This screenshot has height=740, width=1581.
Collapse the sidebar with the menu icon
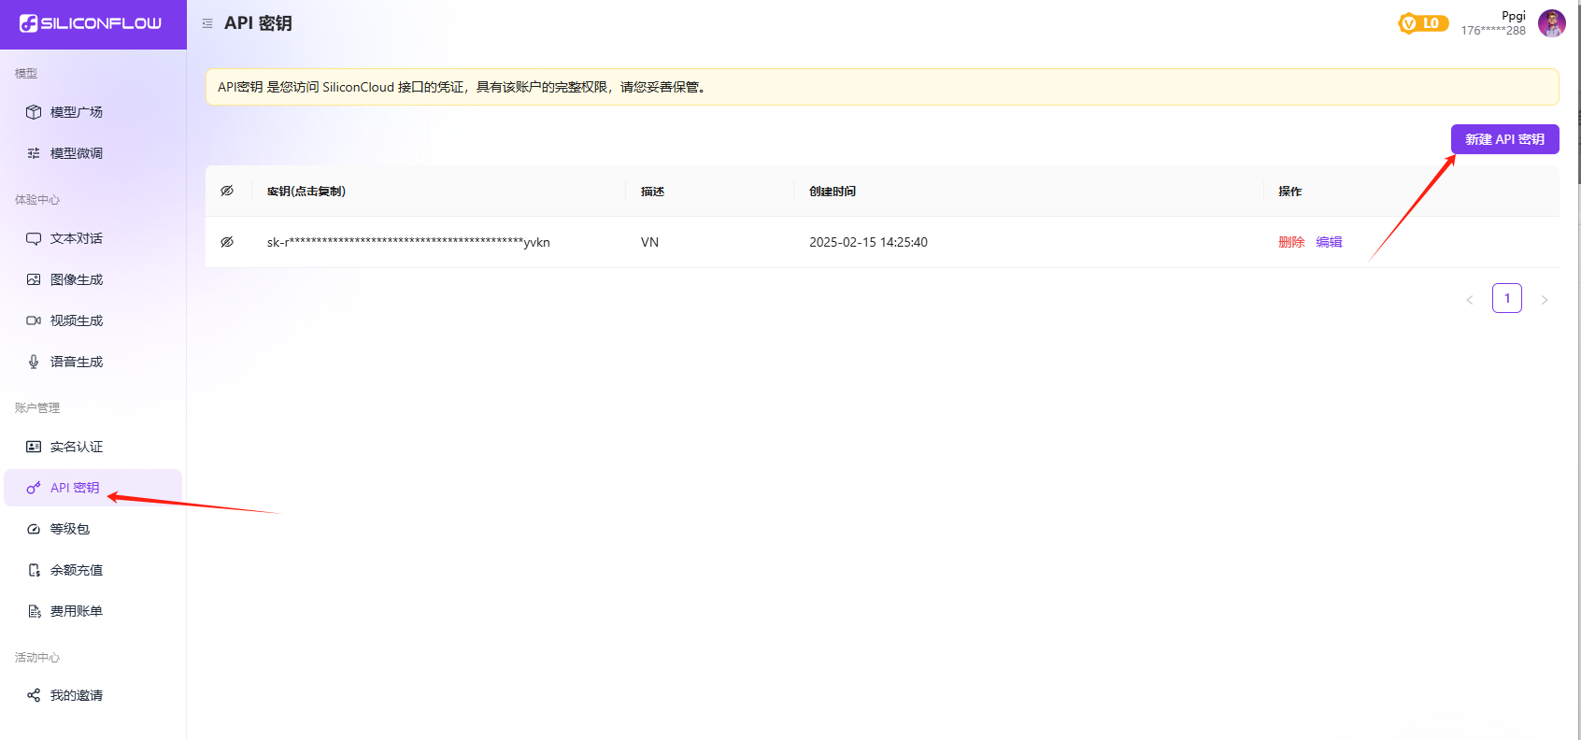point(207,23)
